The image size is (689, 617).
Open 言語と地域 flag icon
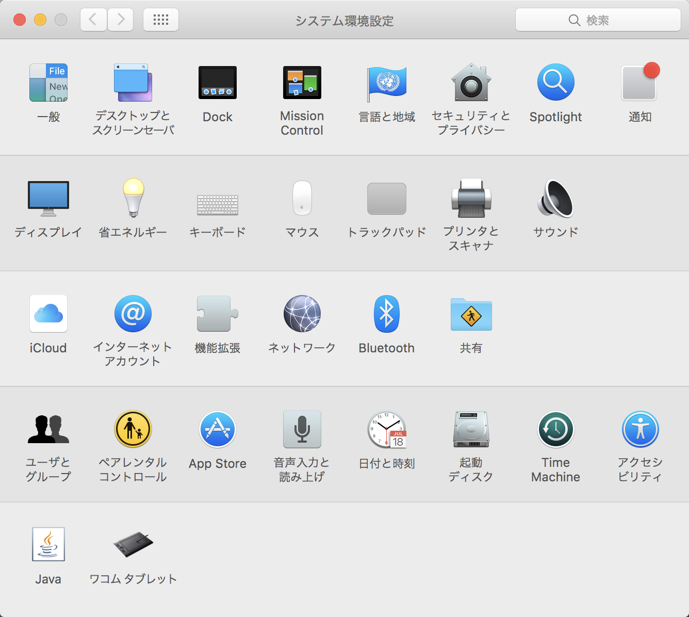click(387, 84)
